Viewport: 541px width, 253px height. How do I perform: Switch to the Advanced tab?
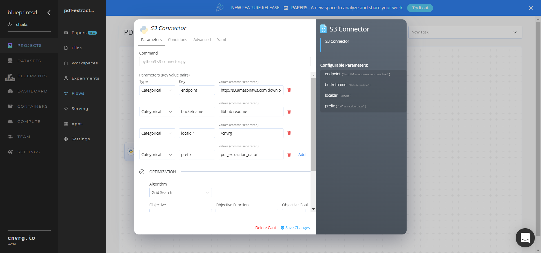[x=202, y=40]
